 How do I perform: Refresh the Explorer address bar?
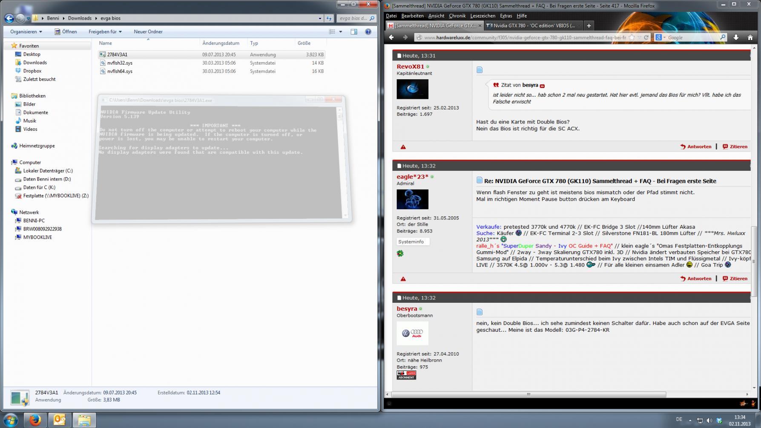click(x=329, y=18)
